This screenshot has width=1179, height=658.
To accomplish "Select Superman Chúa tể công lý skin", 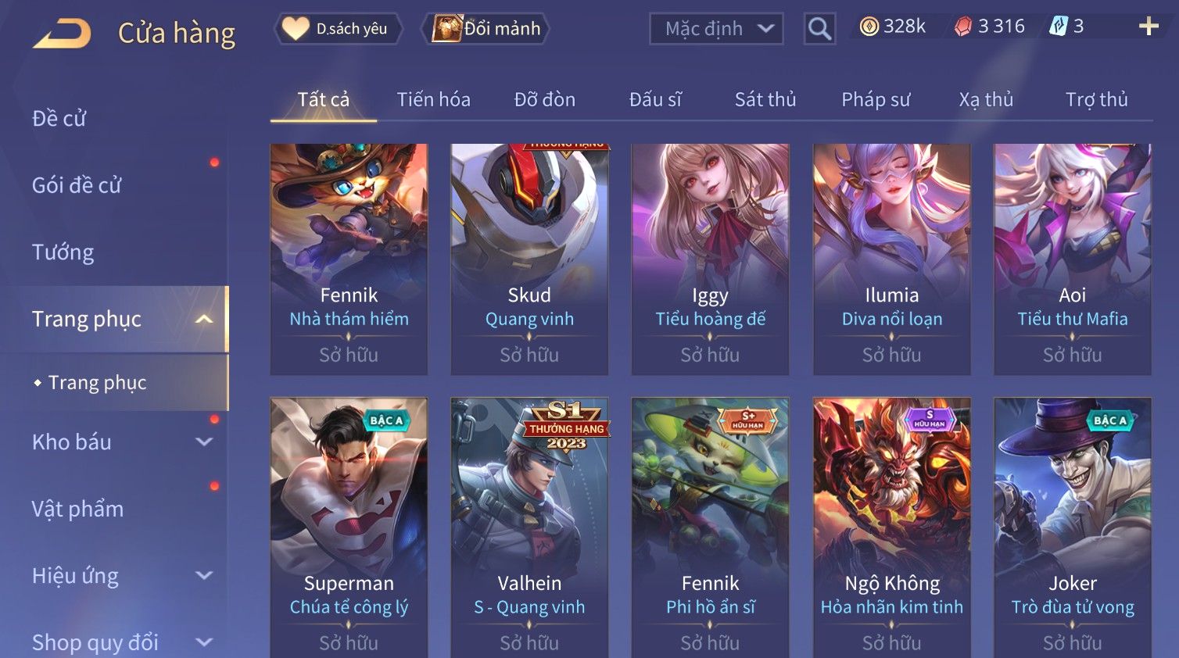I will tap(349, 527).
